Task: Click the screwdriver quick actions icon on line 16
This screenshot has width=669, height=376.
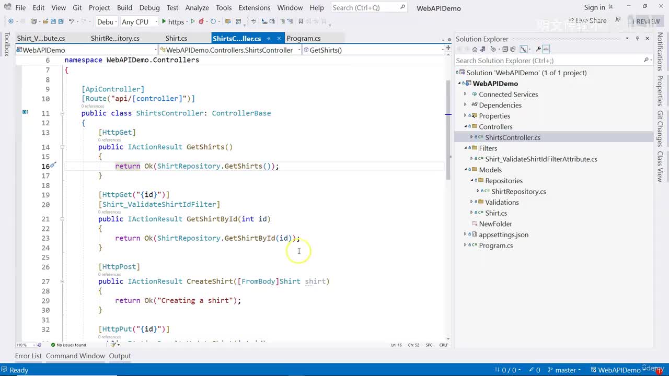Action: [53, 166]
